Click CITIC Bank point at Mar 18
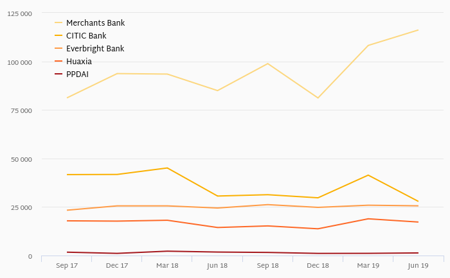 167,168
